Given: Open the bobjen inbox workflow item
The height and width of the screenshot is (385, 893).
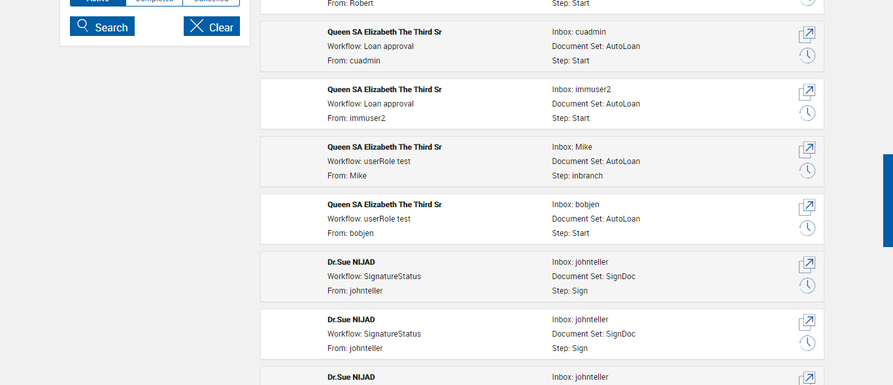Looking at the screenshot, I should pyautogui.click(x=807, y=207).
